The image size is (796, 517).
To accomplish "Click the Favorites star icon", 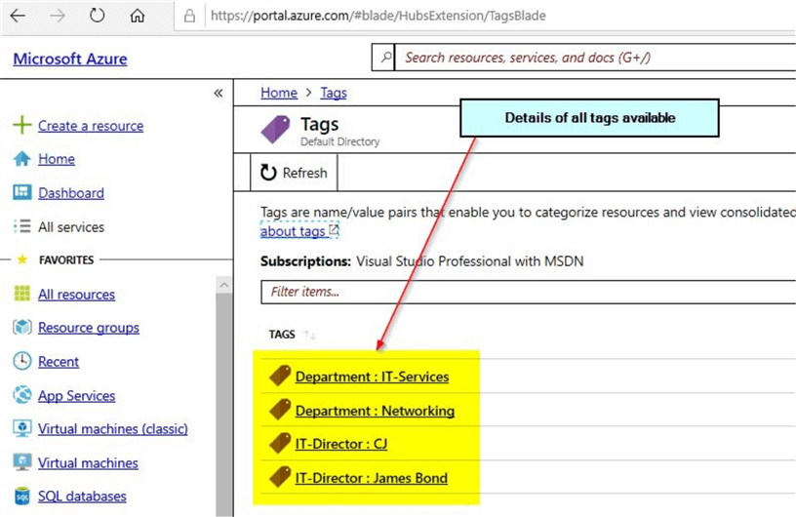I will pos(21,259).
